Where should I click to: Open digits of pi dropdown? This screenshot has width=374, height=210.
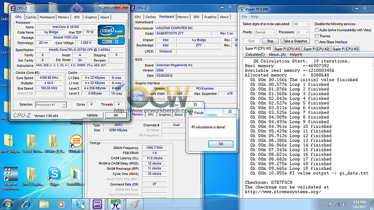pyautogui.click(x=301, y=24)
